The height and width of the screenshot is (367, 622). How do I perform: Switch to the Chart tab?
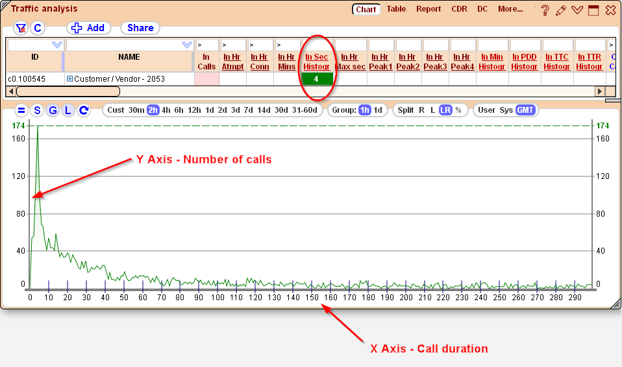[366, 9]
